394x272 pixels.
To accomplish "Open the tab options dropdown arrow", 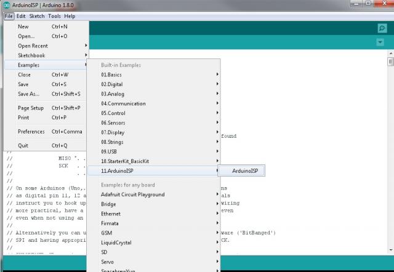I will [x=380, y=42].
